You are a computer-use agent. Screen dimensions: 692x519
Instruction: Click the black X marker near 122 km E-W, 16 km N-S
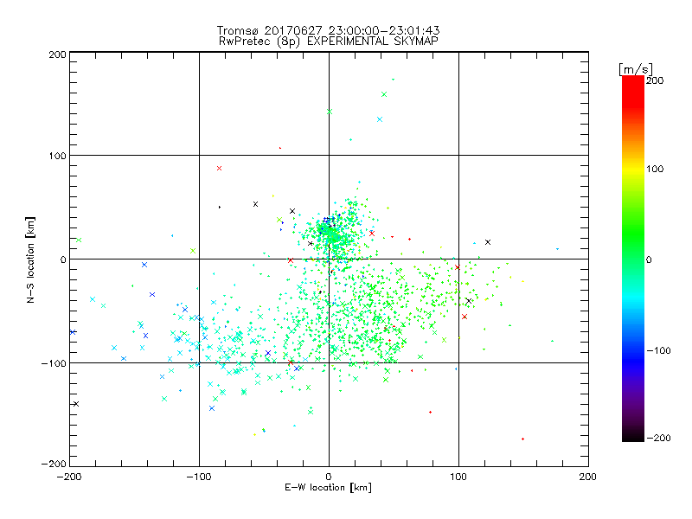(488, 242)
